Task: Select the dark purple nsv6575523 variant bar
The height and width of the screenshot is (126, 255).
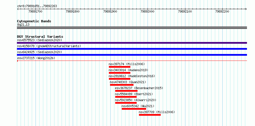Action: (132, 43)
